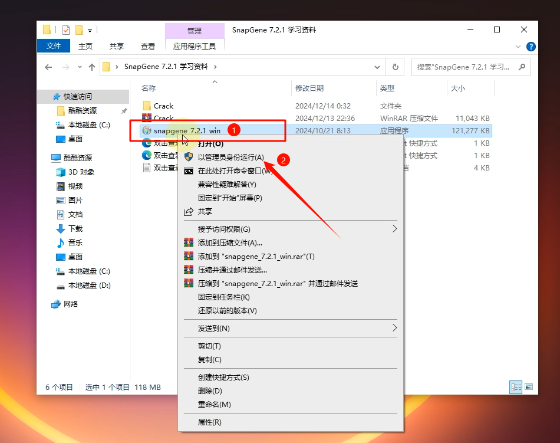Switch to details view layout

click(516, 388)
